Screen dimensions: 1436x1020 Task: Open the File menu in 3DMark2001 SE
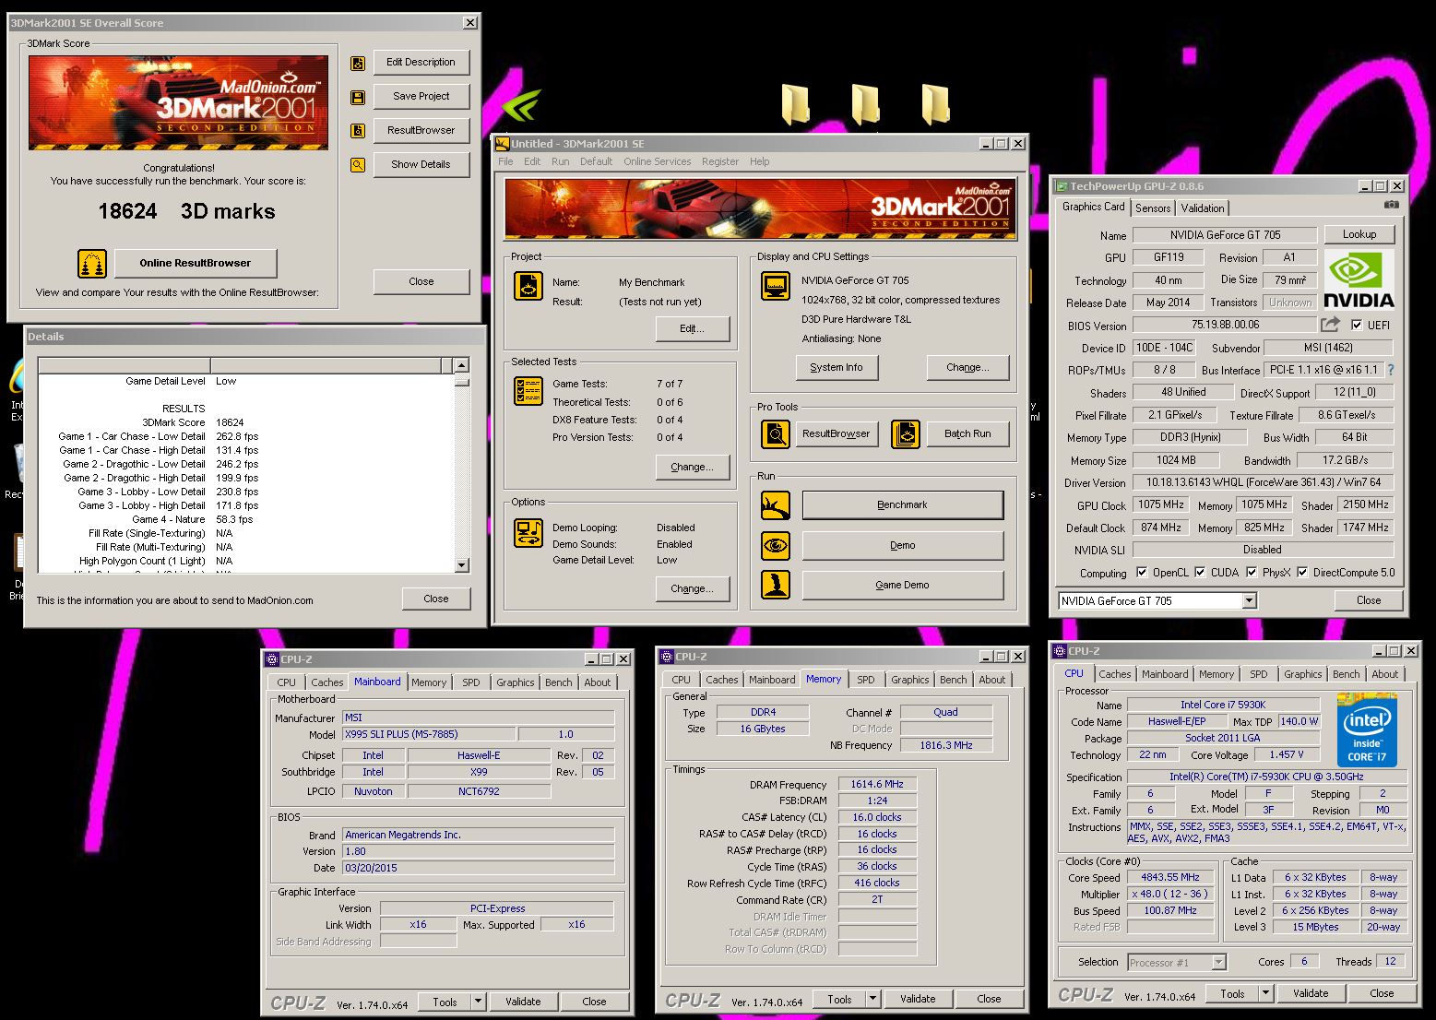[x=505, y=161]
